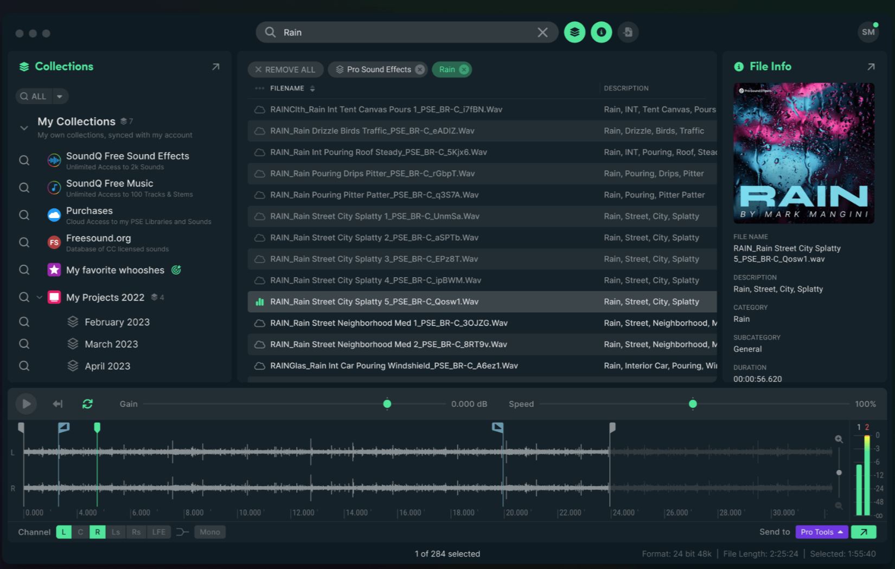Image resolution: width=895 pixels, height=569 pixels.
Task: Collapse the My Projects 2022 folder
Action: (40, 297)
